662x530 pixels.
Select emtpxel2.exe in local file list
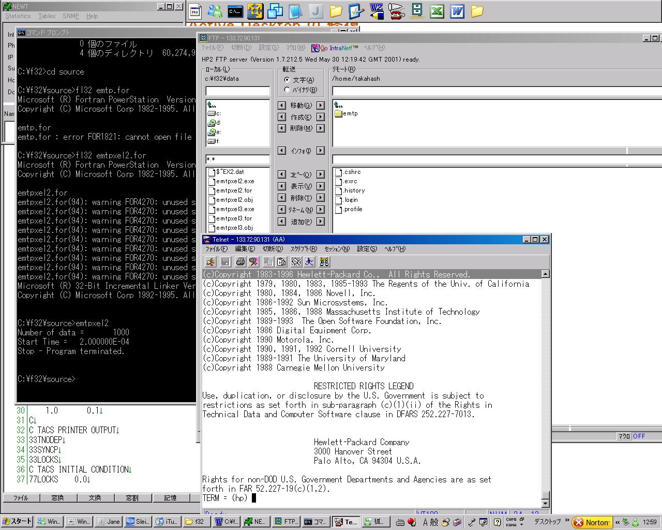tap(231, 181)
